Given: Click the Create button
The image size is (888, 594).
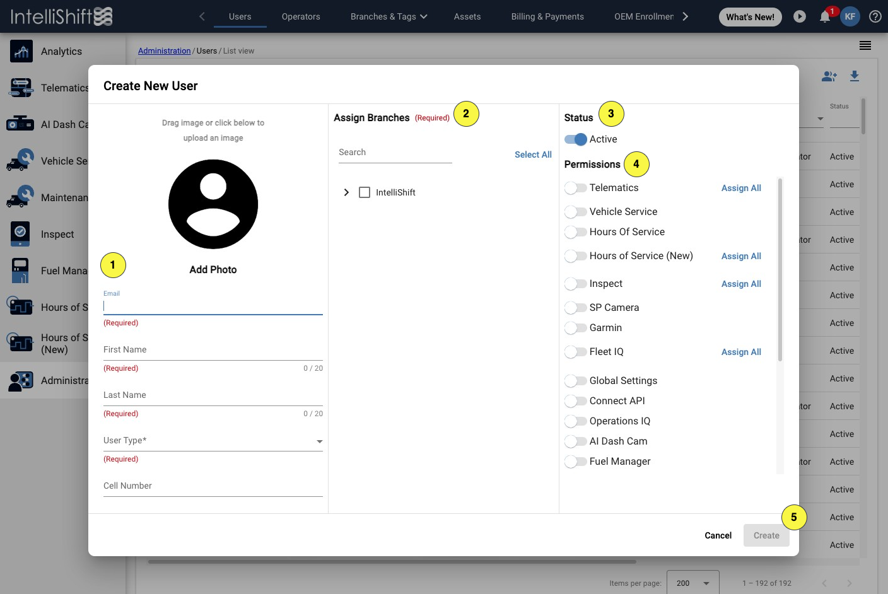Looking at the screenshot, I should (766, 535).
